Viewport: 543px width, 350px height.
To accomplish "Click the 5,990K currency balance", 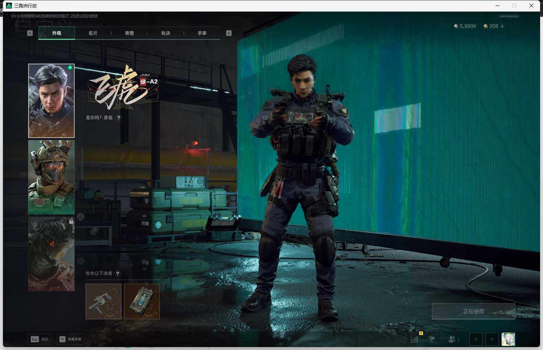I will tap(465, 26).
